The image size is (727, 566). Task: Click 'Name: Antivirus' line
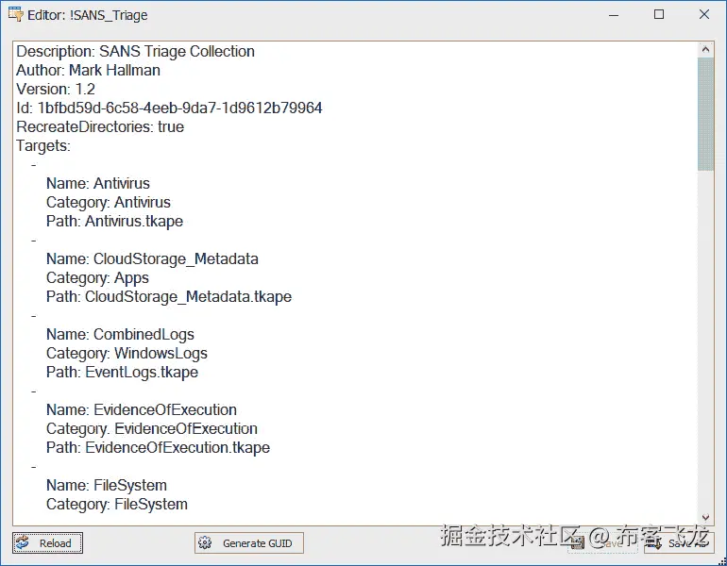pos(98,183)
